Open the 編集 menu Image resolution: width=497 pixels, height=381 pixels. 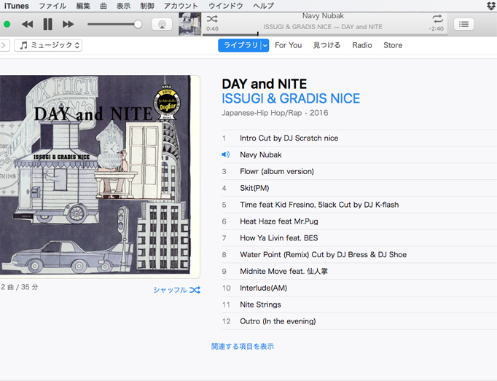click(x=83, y=6)
